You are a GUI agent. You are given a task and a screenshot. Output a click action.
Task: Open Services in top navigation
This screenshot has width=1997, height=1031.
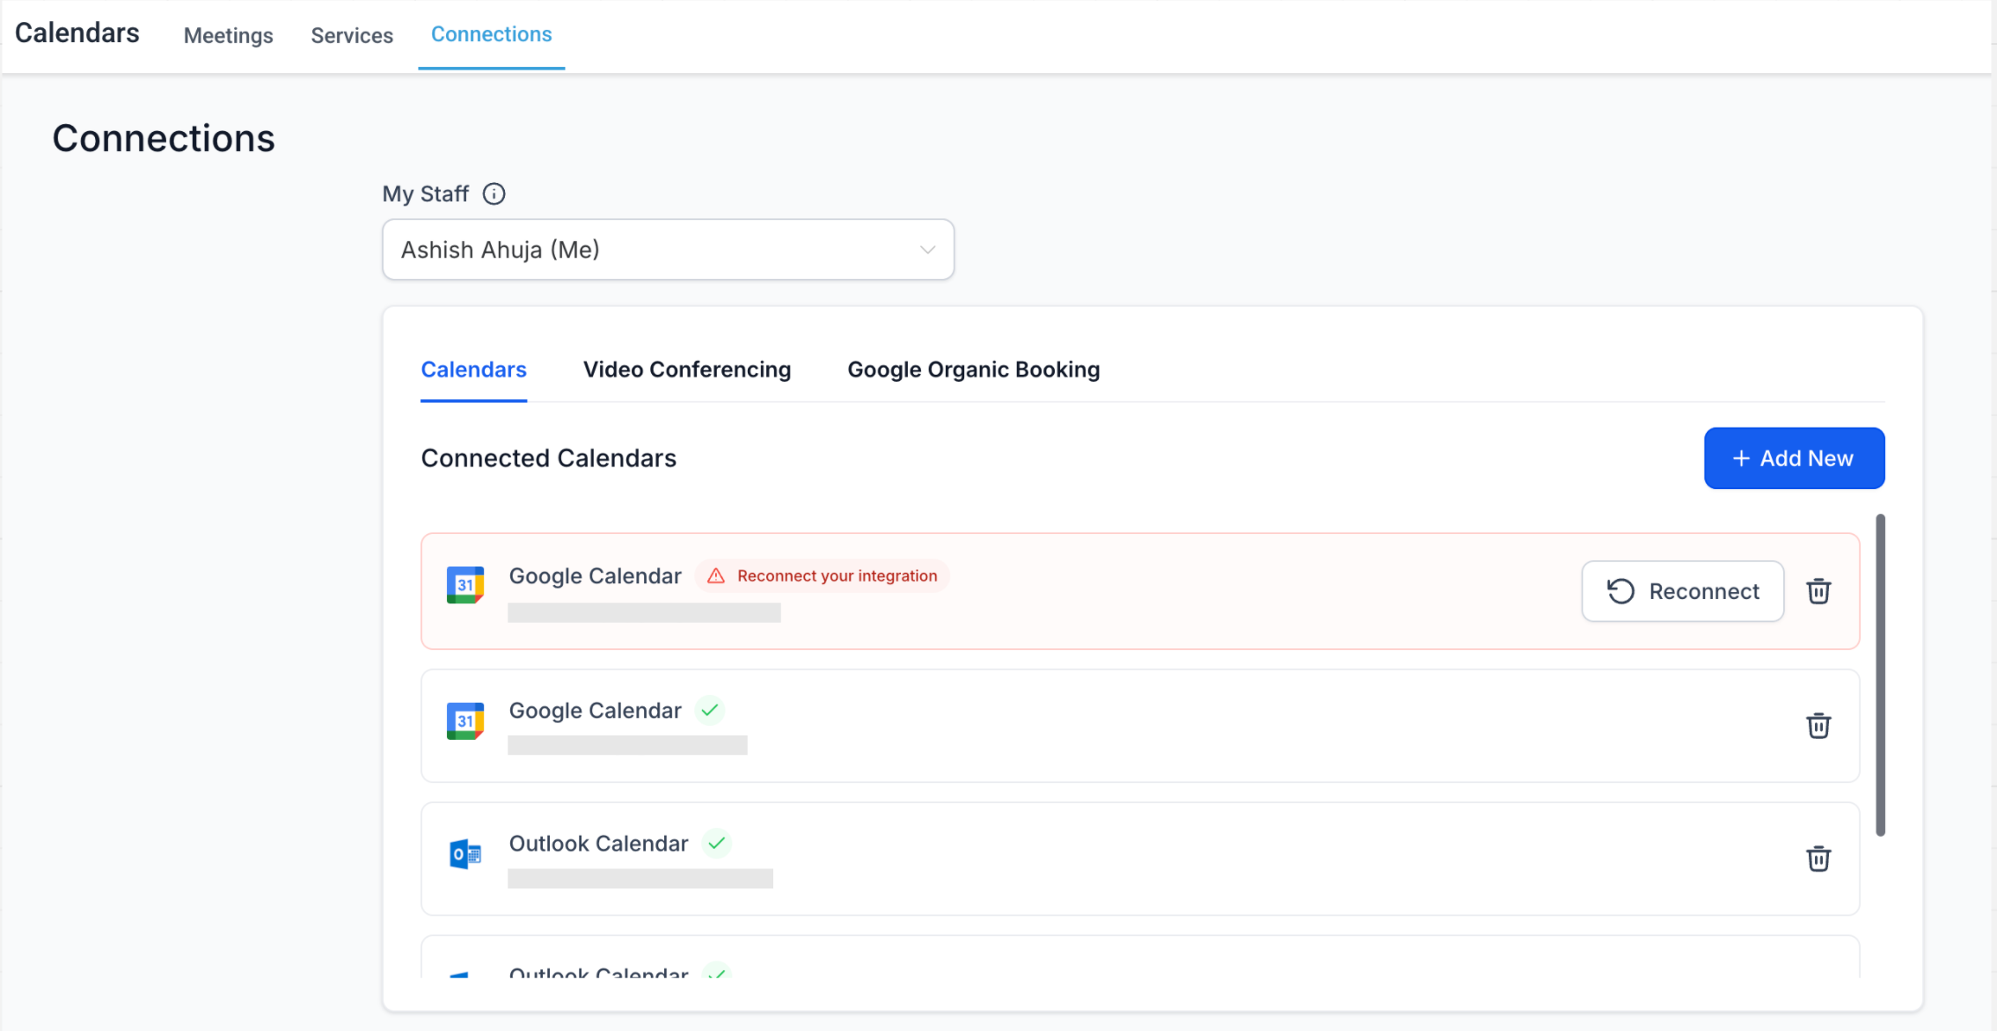(352, 35)
